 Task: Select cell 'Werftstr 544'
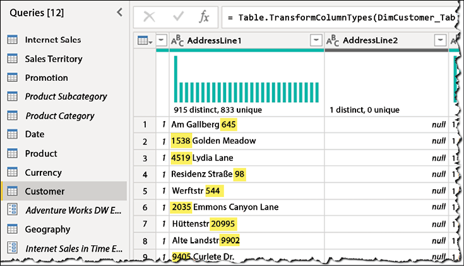pos(247,191)
